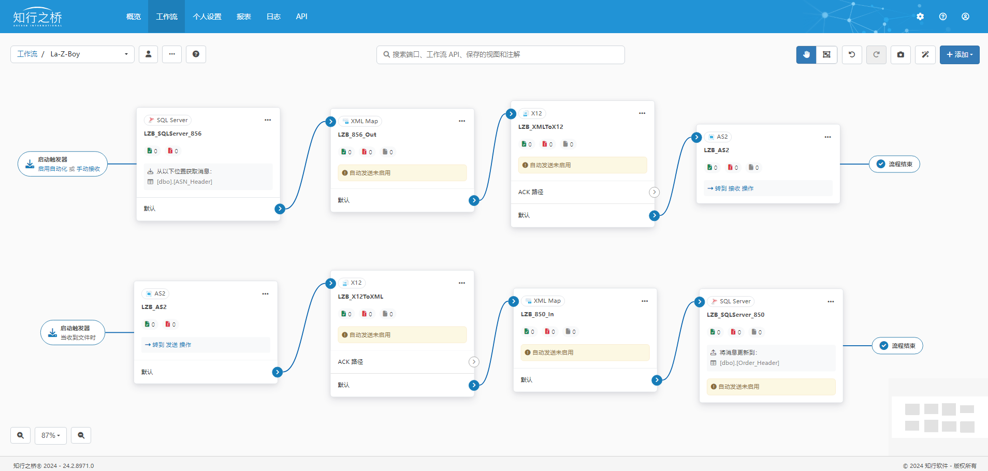Image resolution: width=988 pixels, height=471 pixels.
Task: Click the workspace members person icon
Action: [149, 54]
